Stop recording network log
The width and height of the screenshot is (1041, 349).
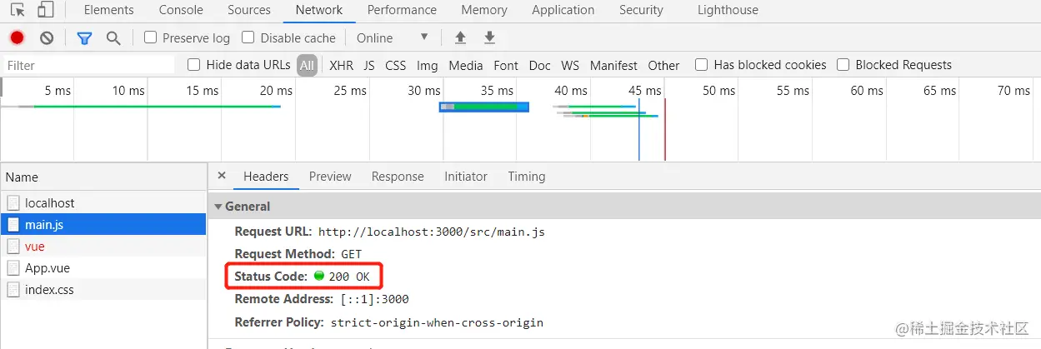(x=17, y=37)
